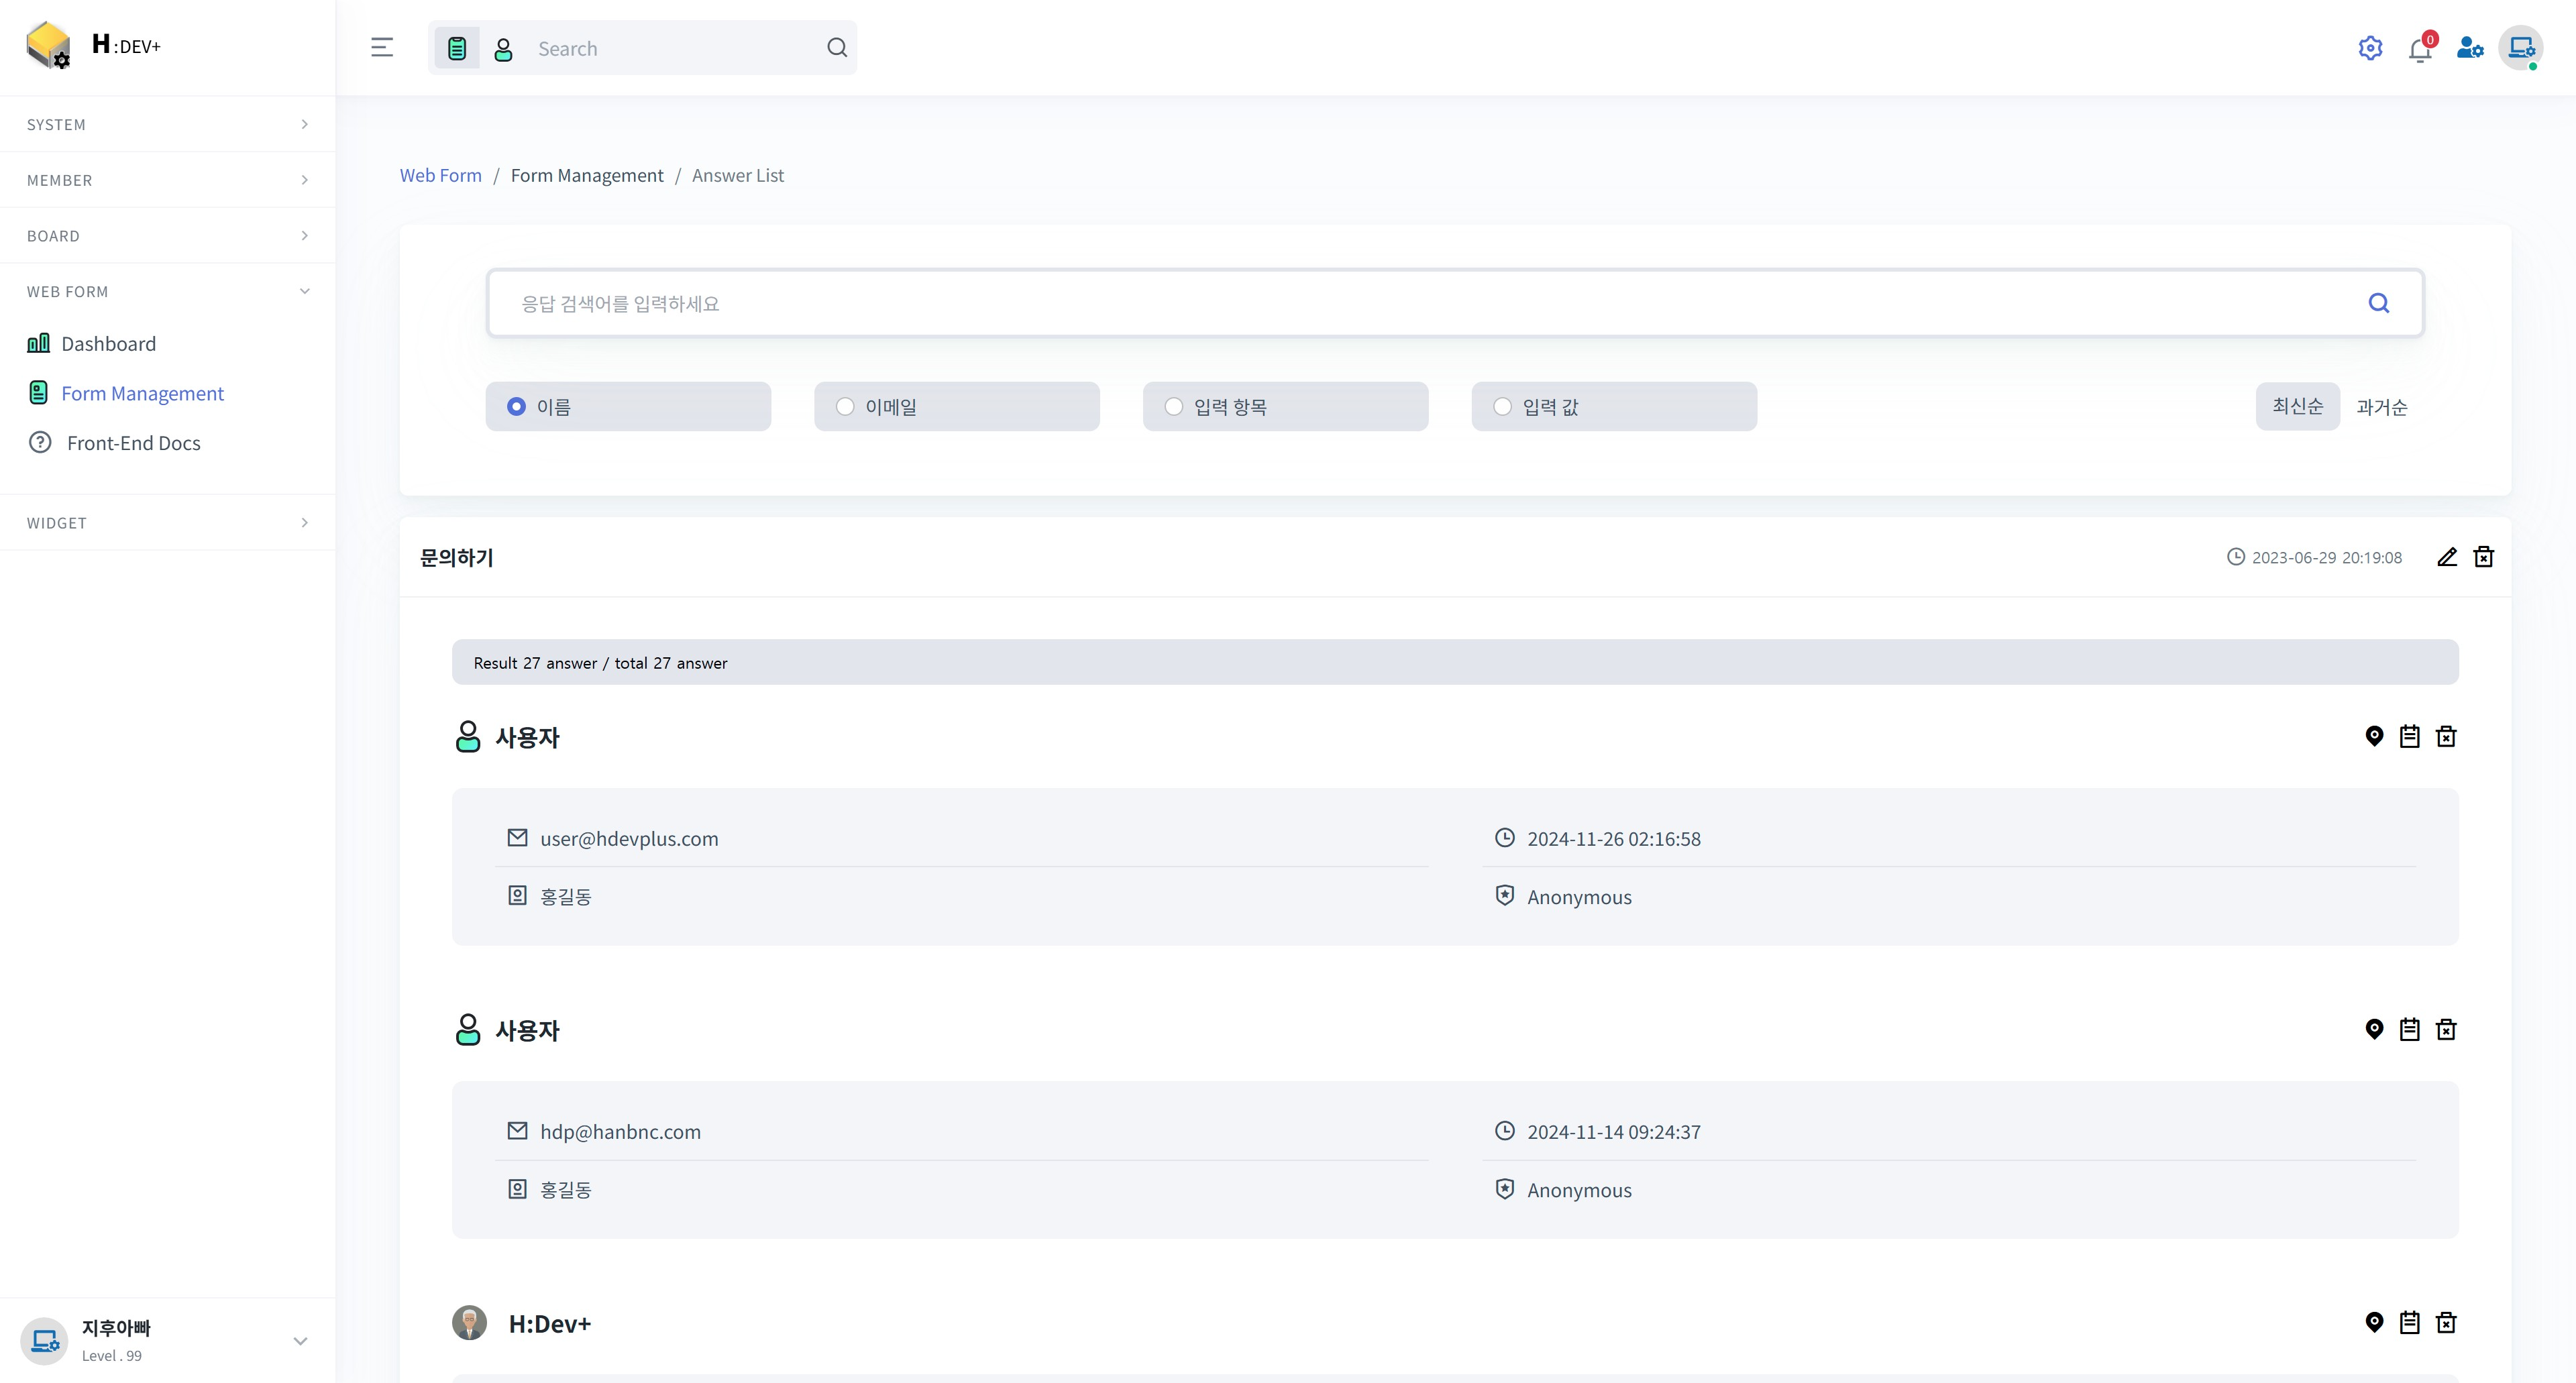Show location for user@hdevplus.com answer
The image size is (2576, 1383).
(x=2374, y=736)
